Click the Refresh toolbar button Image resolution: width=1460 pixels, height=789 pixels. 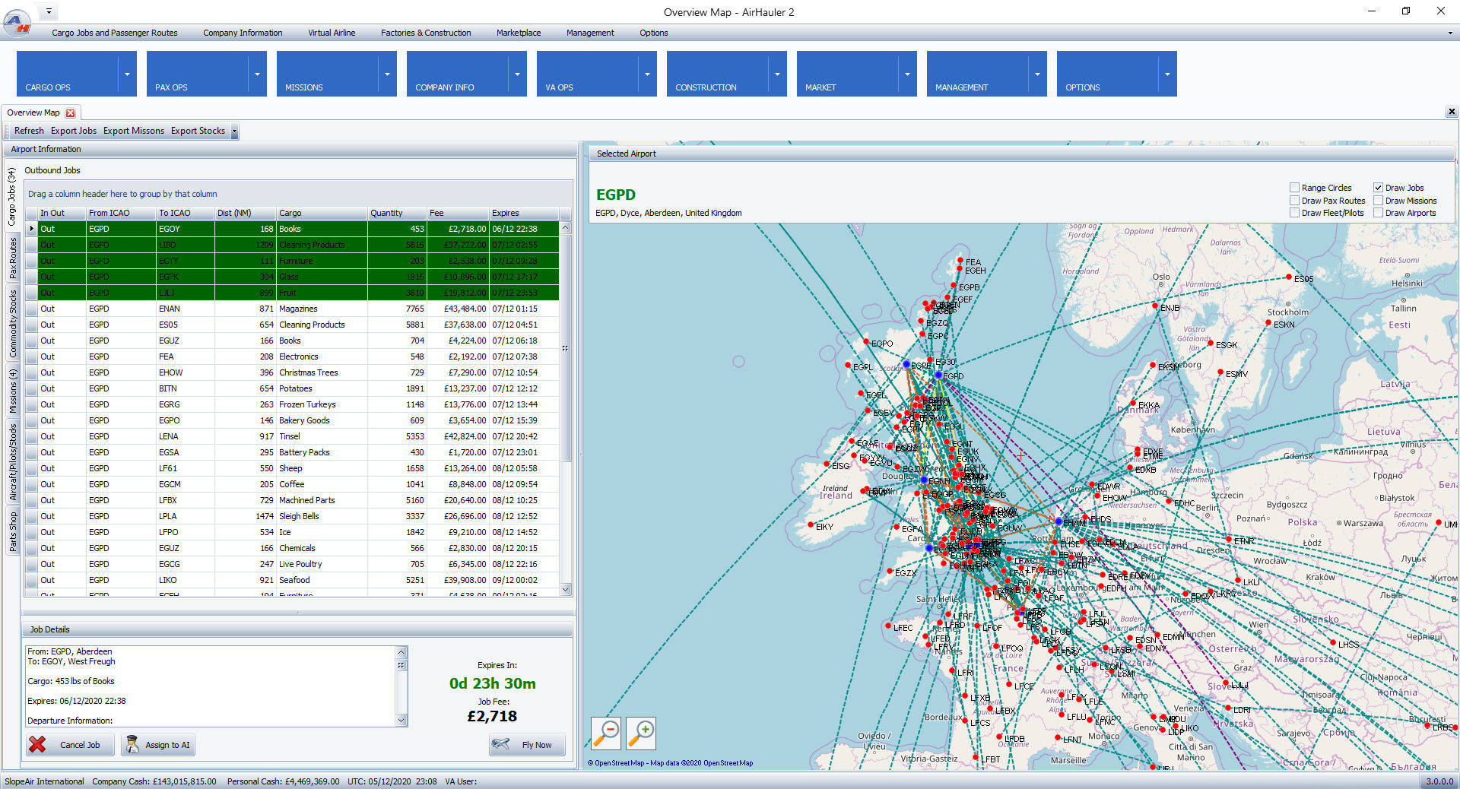[x=29, y=131]
